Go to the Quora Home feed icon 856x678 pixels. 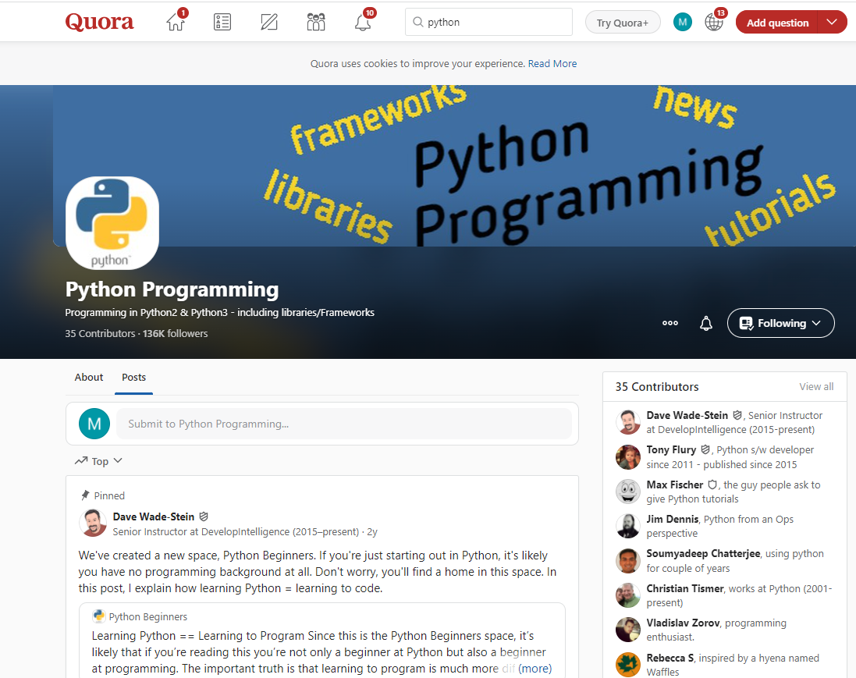click(176, 23)
